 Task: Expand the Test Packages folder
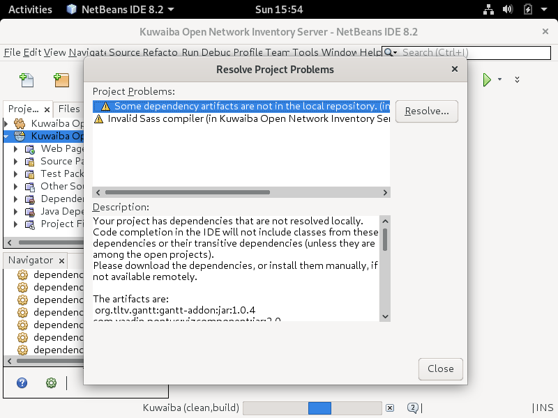[15, 173]
